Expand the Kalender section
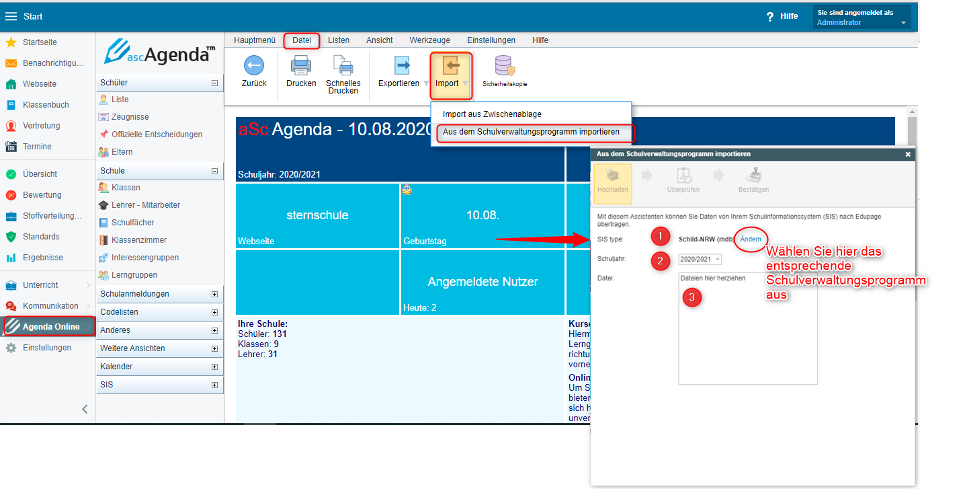The width and height of the screenshot is (963, 489). click(214, 367)
